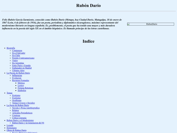177x133 pixels.
Task: Go to the Comienzos section
Action: (x=17, y=51)
